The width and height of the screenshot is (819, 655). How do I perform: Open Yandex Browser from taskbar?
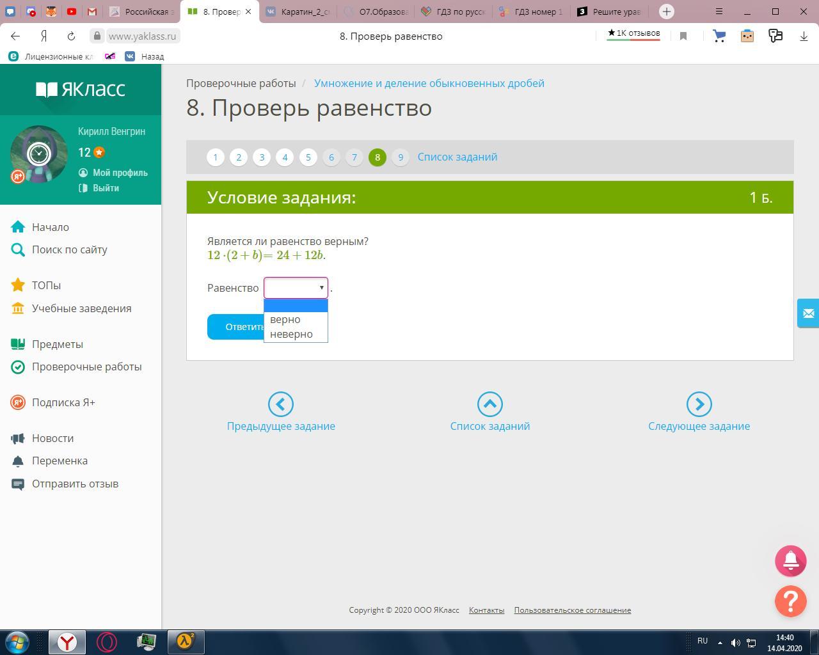(x=67, y=642)
